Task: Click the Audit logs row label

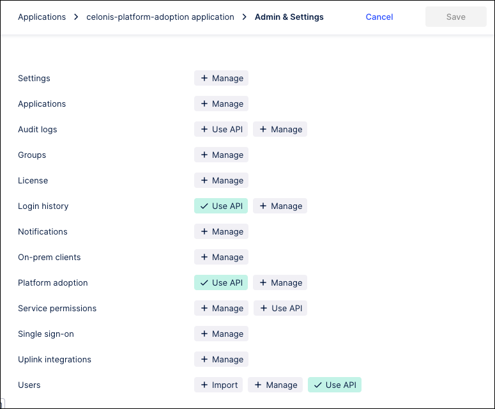Action: [x=38, y=130]
